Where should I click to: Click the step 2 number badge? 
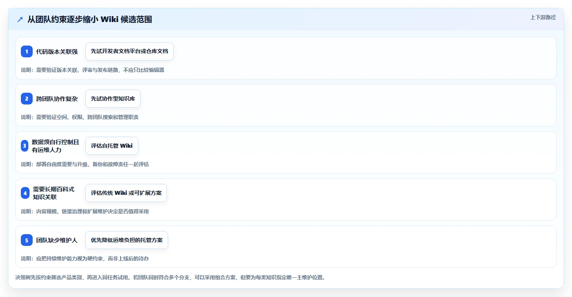point(27,99)
